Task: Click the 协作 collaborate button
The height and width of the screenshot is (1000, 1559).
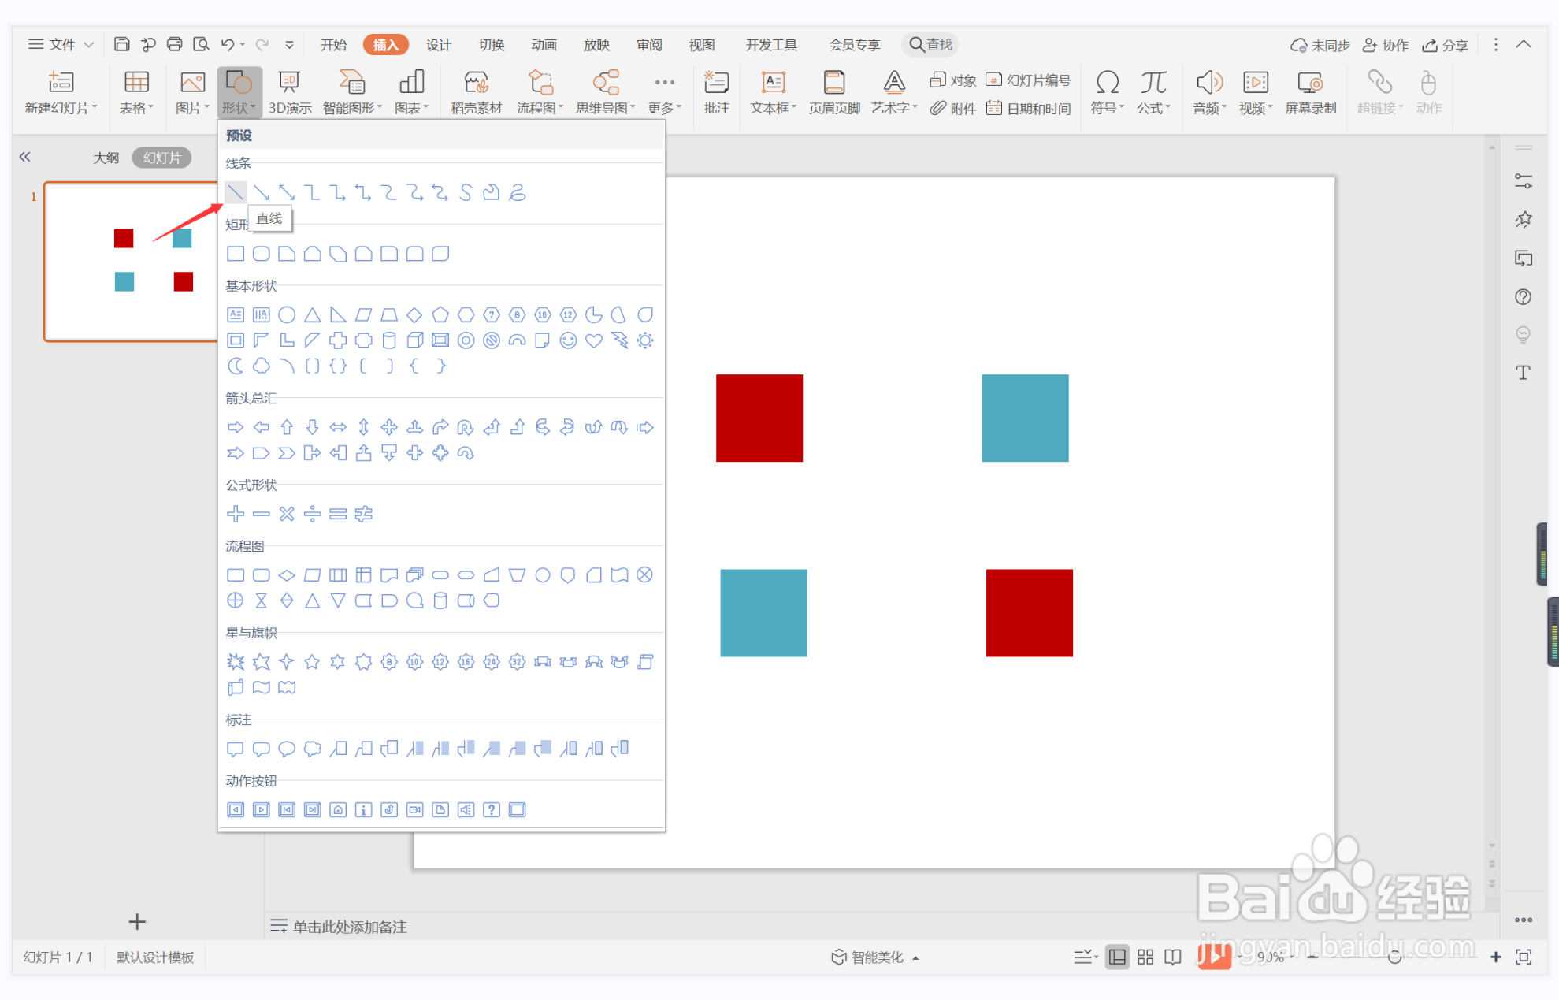Action: click(x=1386, y=45)
